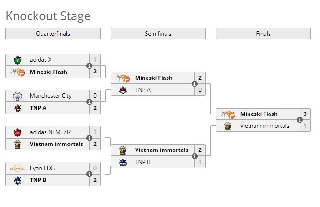Click Vietnam immortals logo in the semifinals
The width and height of the screenshot is (320, 207).
point(123,150)
